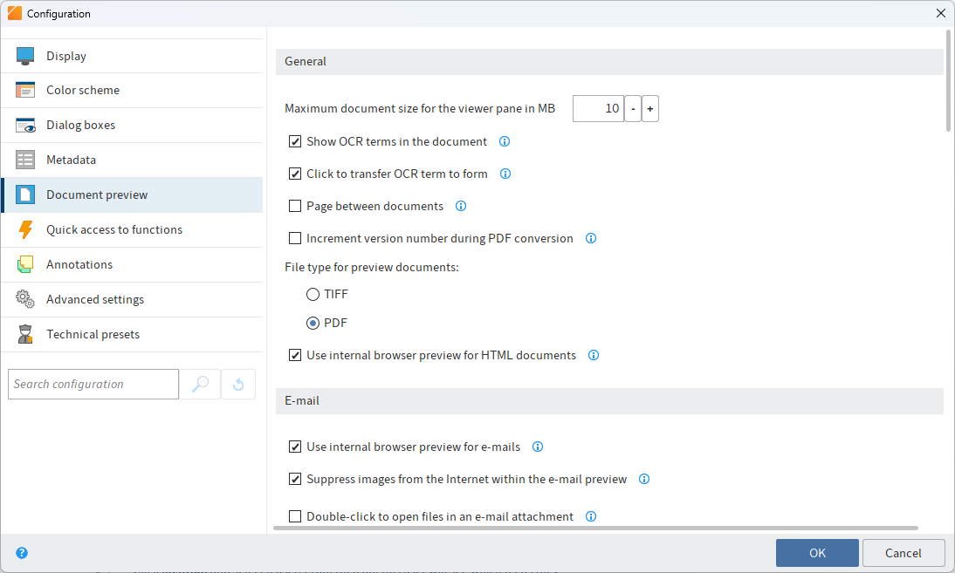
Task: Open Color scheme settings via its icon
Action: click(x=25, y=90)
